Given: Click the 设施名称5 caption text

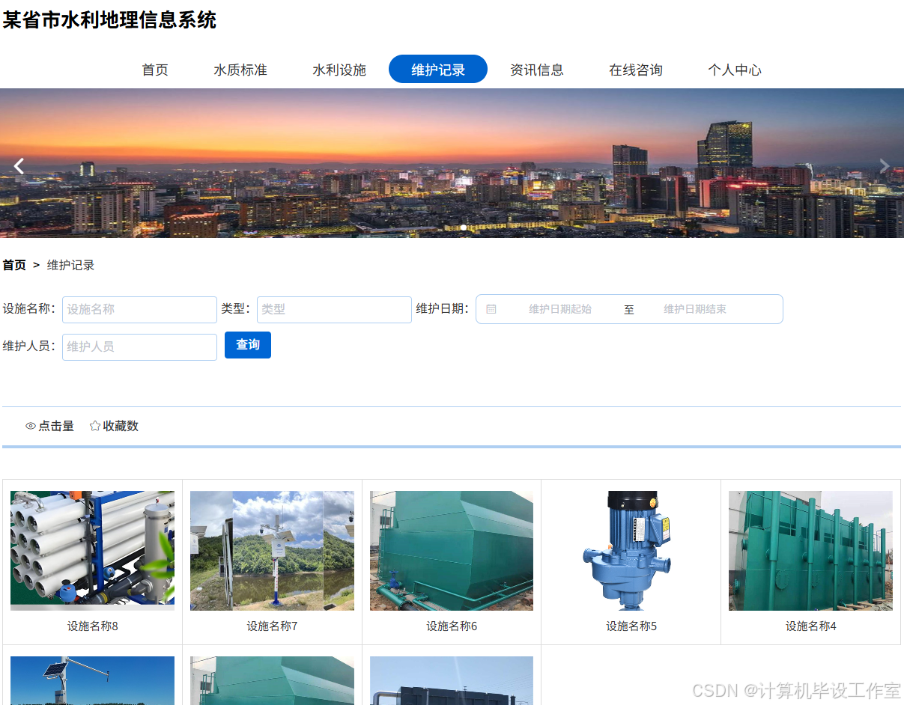Looking at the screenshot, I should tap(631, 626).
